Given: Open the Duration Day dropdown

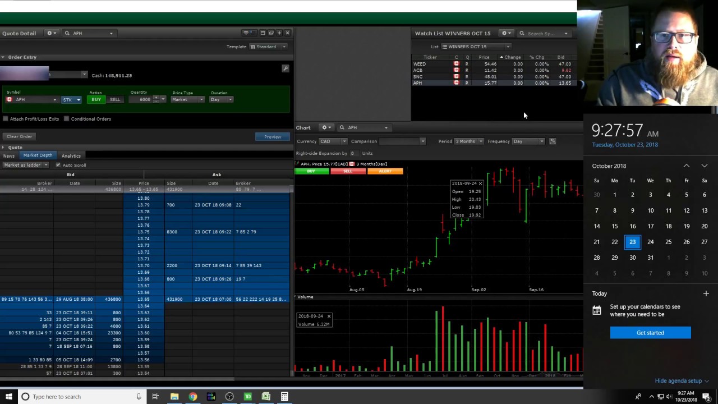Looking at the screenshot, I should click(221, 100).
